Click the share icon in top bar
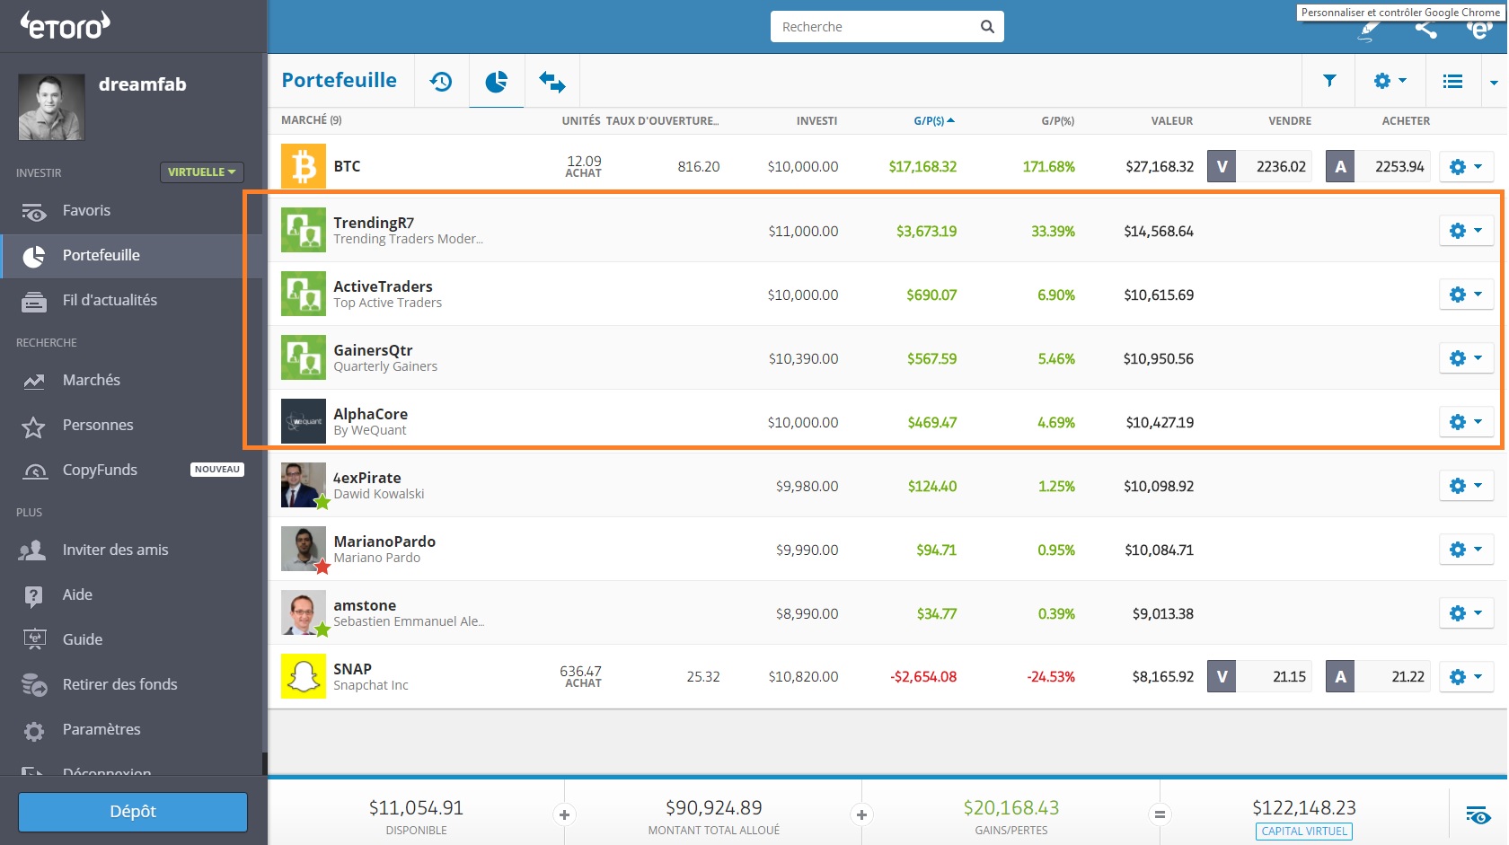Image resolution: width=1509 pixels, height=845 pixels. click(1425, 29)
